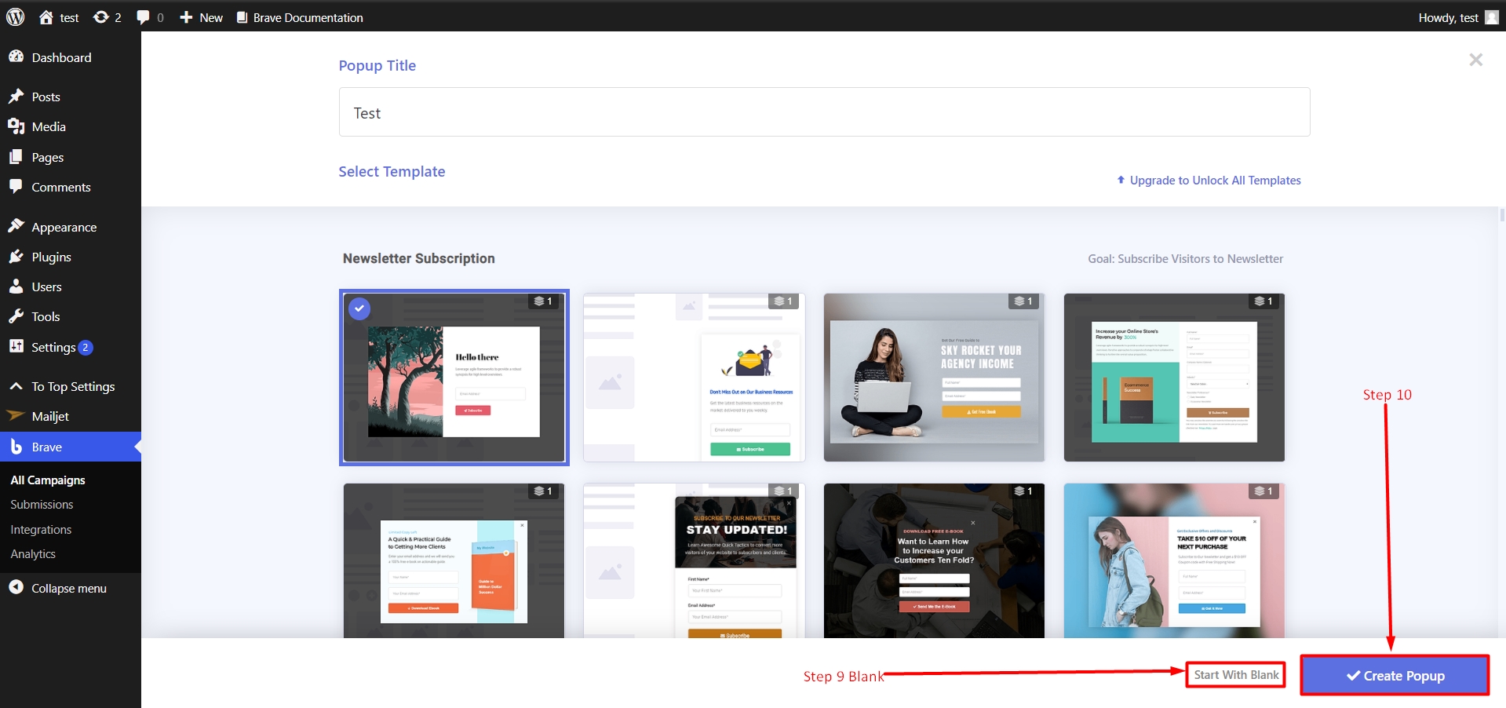The width and height of the screenshot is (1506, 708).
Task: Close the popup creation dialog with X
Action: 1475,60
